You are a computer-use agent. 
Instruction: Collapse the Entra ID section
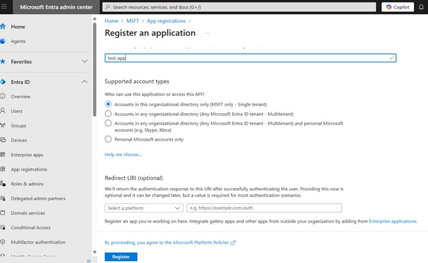84,82
